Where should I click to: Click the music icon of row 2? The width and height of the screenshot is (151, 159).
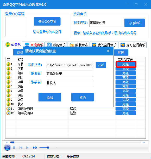point(8,69)
